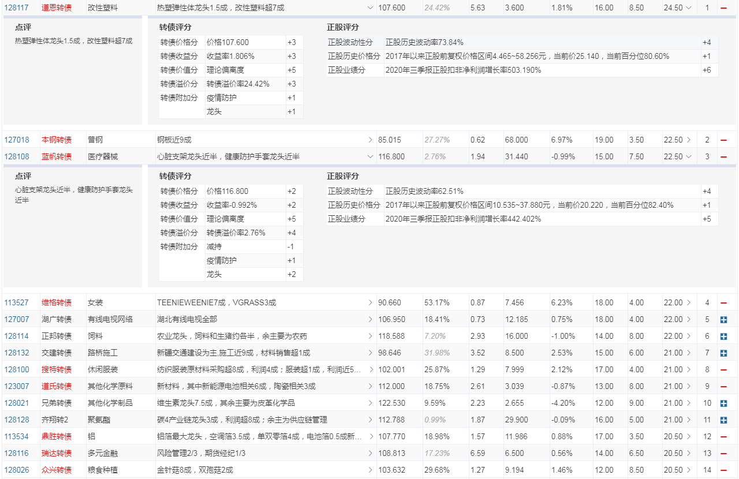Open the 本钢转债 bond name link

[57, 140]
